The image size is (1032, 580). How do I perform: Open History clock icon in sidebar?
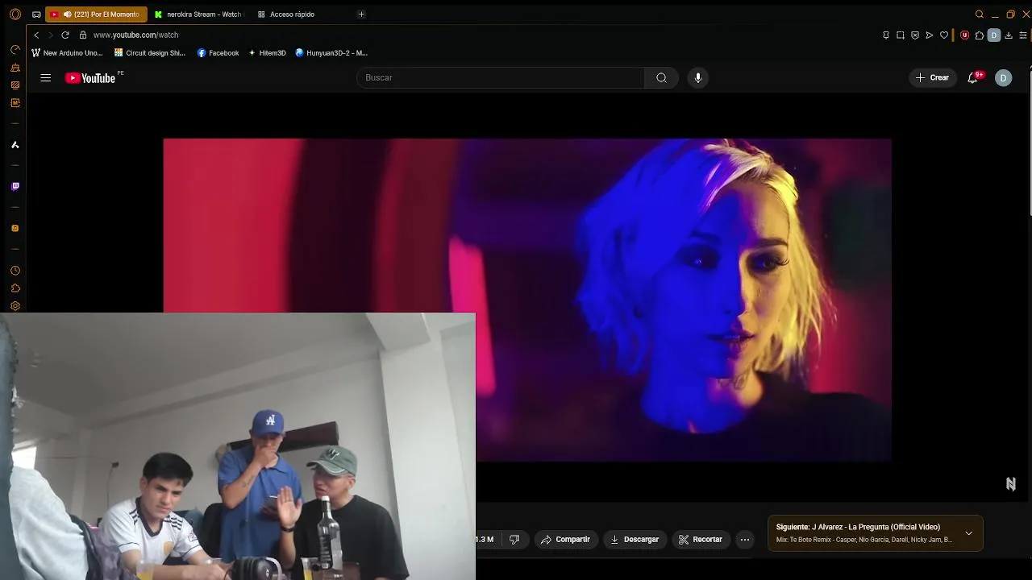[x=15, y=271]
